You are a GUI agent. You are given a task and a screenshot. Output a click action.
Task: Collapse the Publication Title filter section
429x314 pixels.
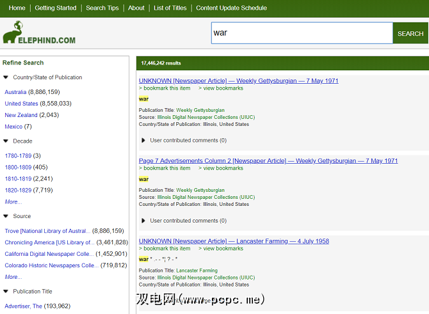[x=6, y=292]
